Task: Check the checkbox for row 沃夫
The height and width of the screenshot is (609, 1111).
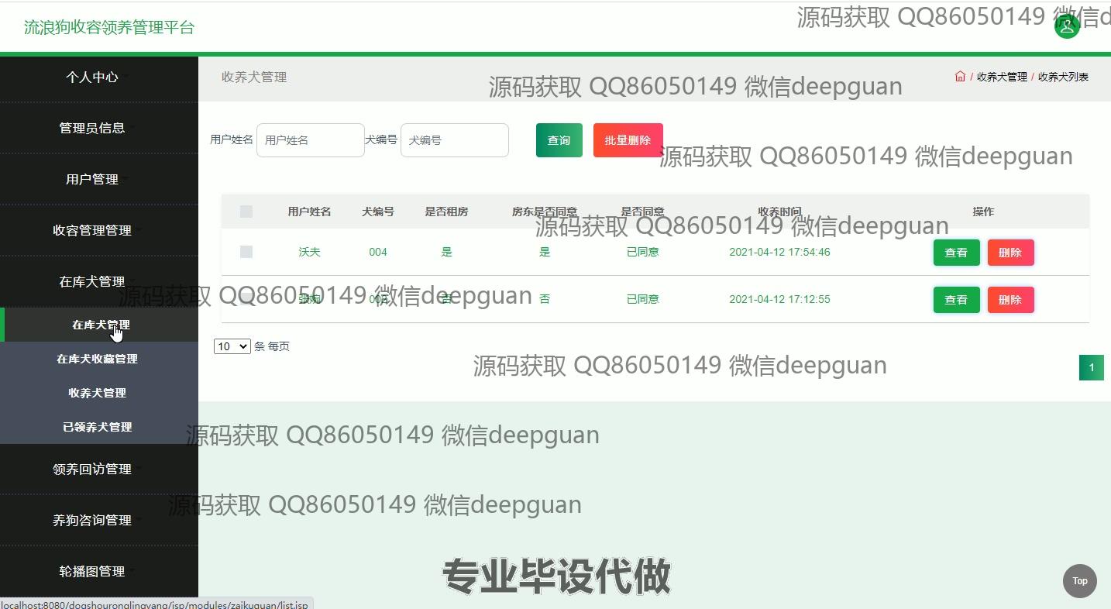Action: (x=246, y=252)
